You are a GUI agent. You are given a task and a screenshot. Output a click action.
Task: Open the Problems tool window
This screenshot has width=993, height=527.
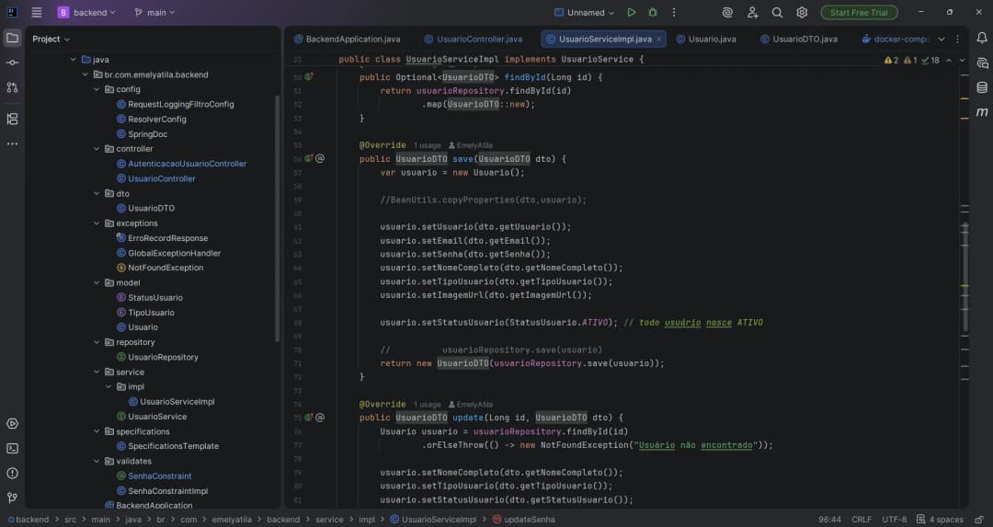pyautogui.click(x=12, y=473)
